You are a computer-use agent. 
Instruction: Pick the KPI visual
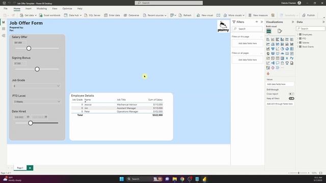(x=268, y=58)
